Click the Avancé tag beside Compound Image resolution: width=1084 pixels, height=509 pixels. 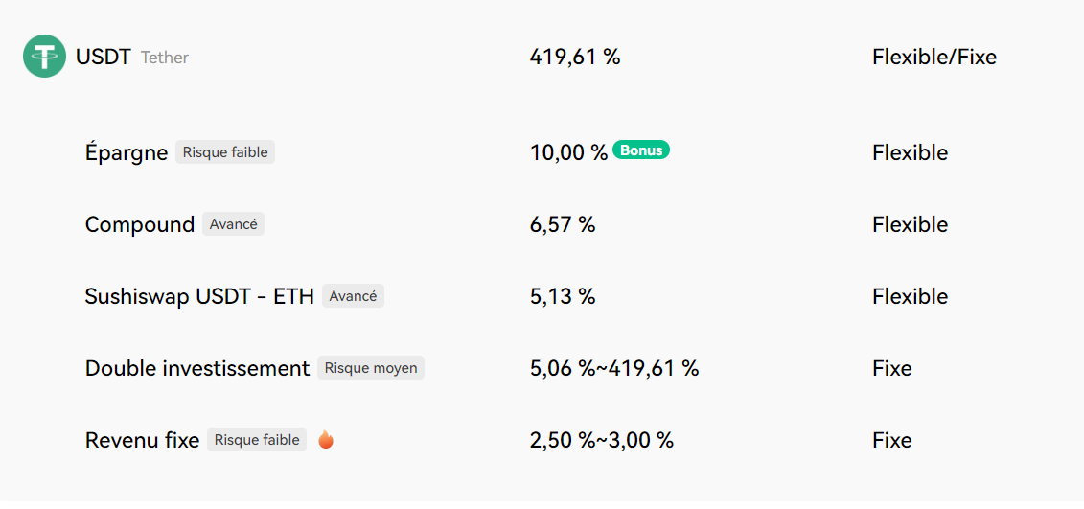click(x=233, y=224)
